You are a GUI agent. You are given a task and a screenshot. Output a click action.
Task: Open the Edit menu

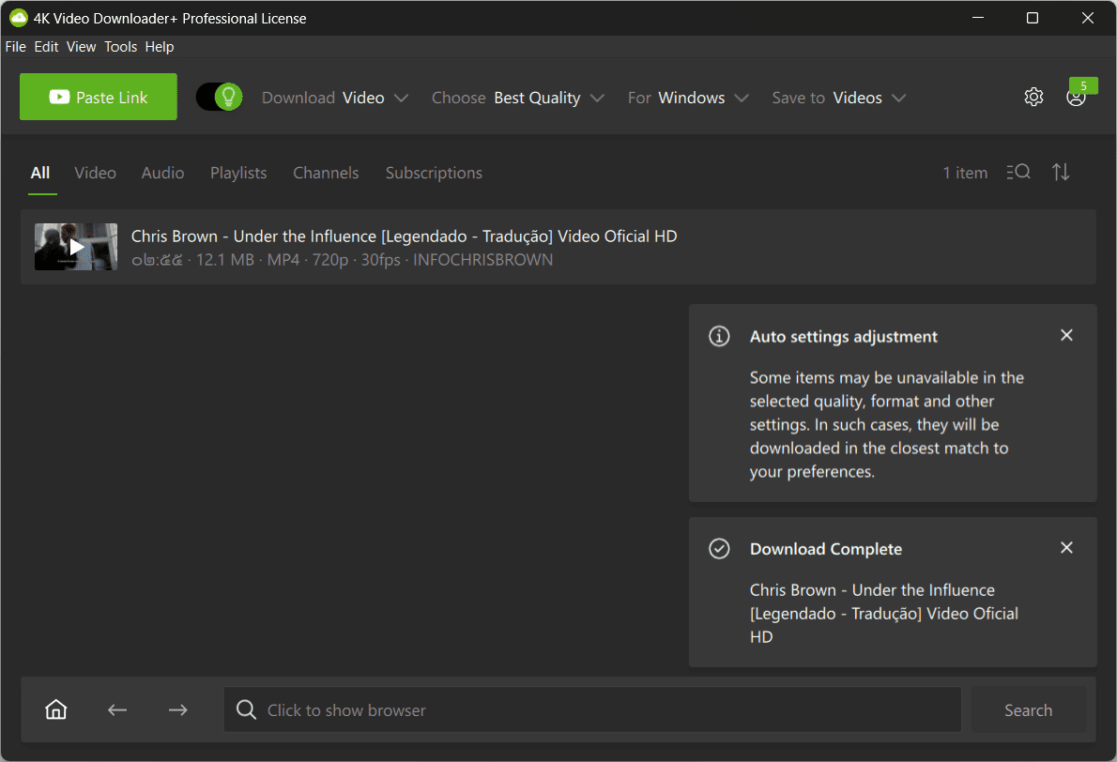46,46
